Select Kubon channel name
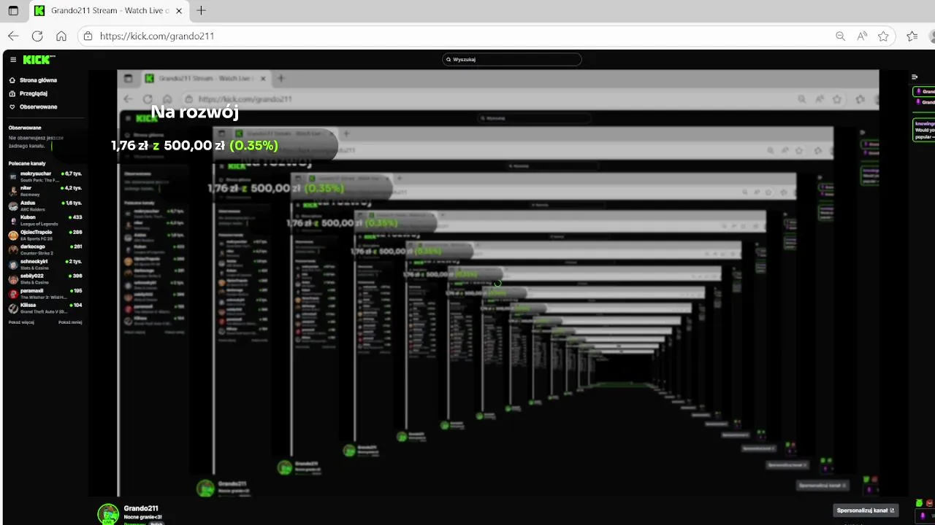Screen dimensions: 935x525 [x=28, y=217]
